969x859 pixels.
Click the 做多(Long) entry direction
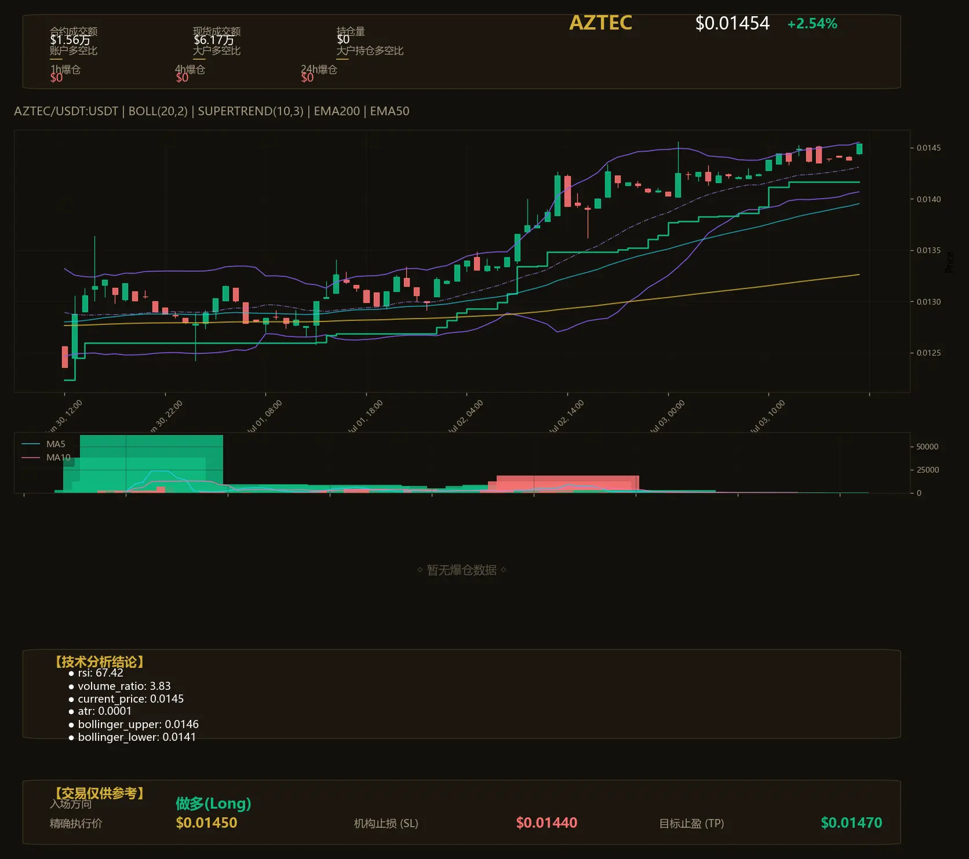213,803
